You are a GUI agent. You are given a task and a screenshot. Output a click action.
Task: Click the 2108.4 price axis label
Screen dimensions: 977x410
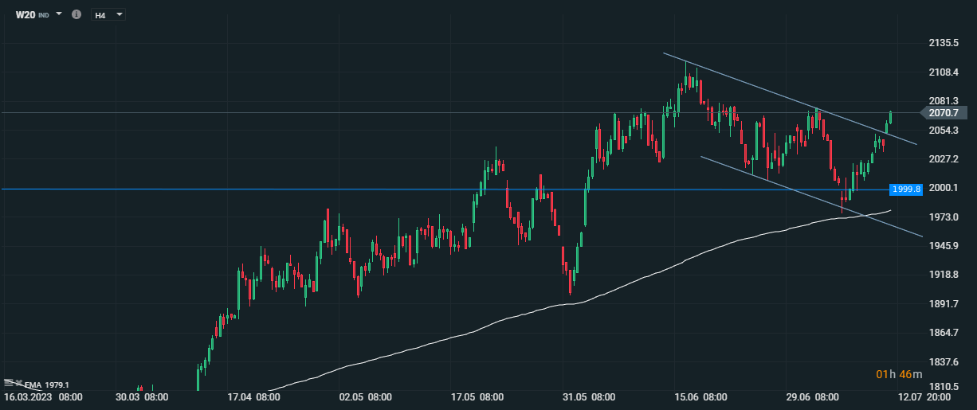943,72
